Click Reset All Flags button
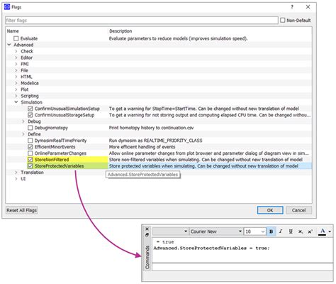336x284 pixels. [21, 210]
